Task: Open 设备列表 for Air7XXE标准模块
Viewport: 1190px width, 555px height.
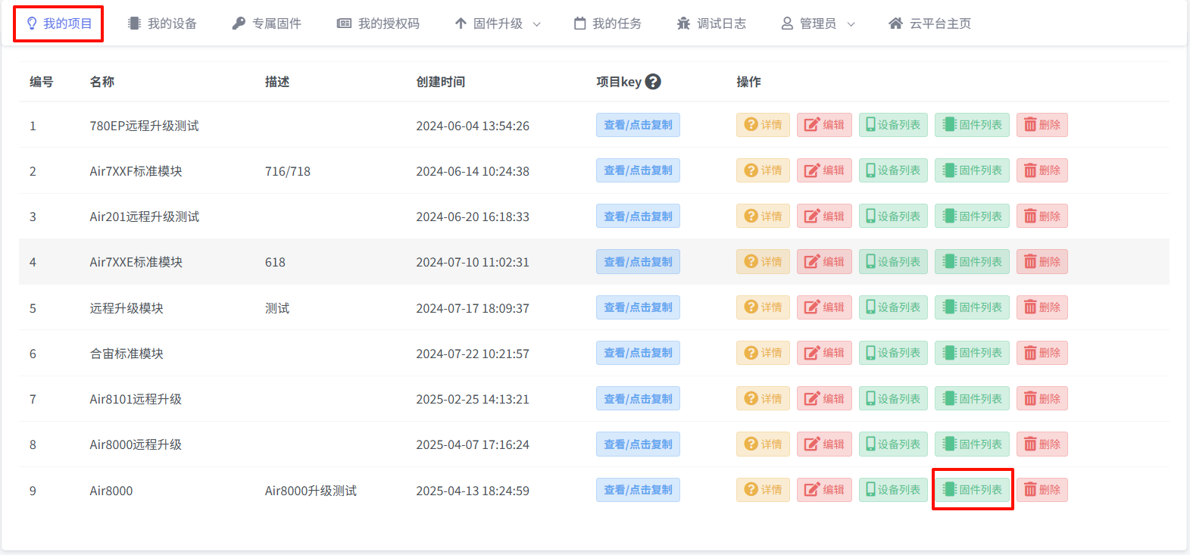Action: pos(893,261)
